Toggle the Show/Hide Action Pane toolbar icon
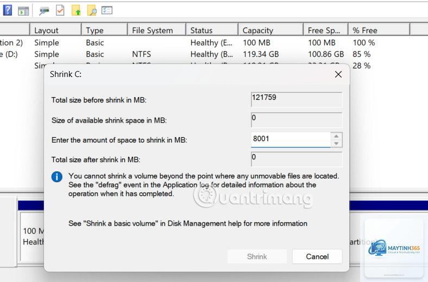The width and height of the screenshot is (428, 282). pyautogui.click(x=23, y=11)
